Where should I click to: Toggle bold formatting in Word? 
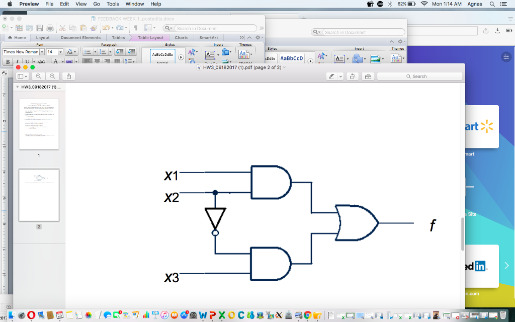tap(8, 61)
